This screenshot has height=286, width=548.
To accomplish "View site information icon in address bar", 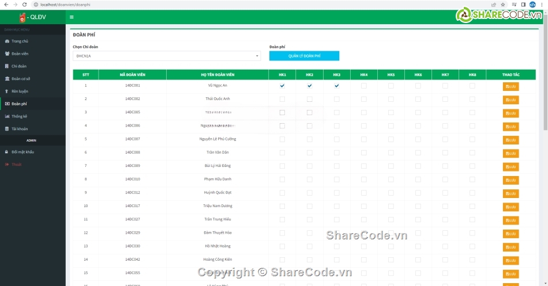I will [x=36, y=5].
